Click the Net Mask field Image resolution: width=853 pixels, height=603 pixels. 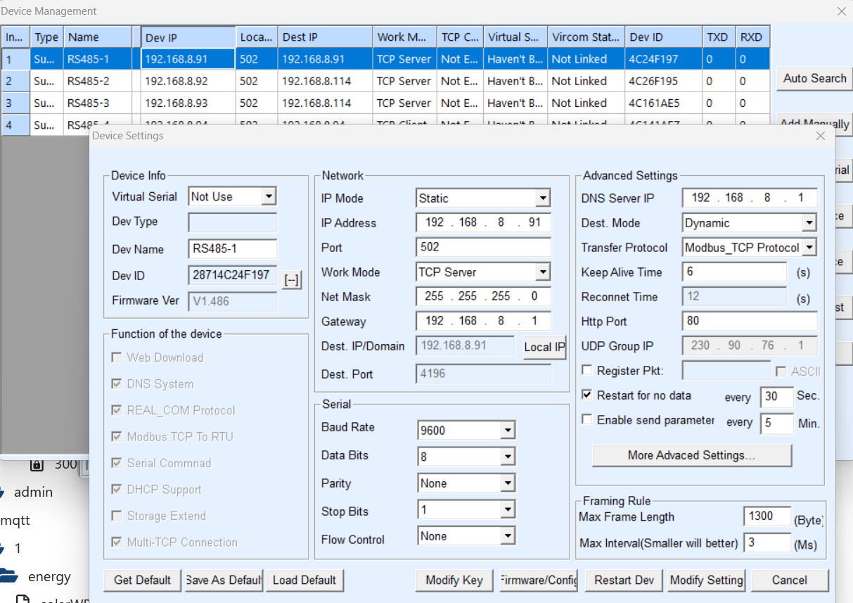click(x=484, y=297)
